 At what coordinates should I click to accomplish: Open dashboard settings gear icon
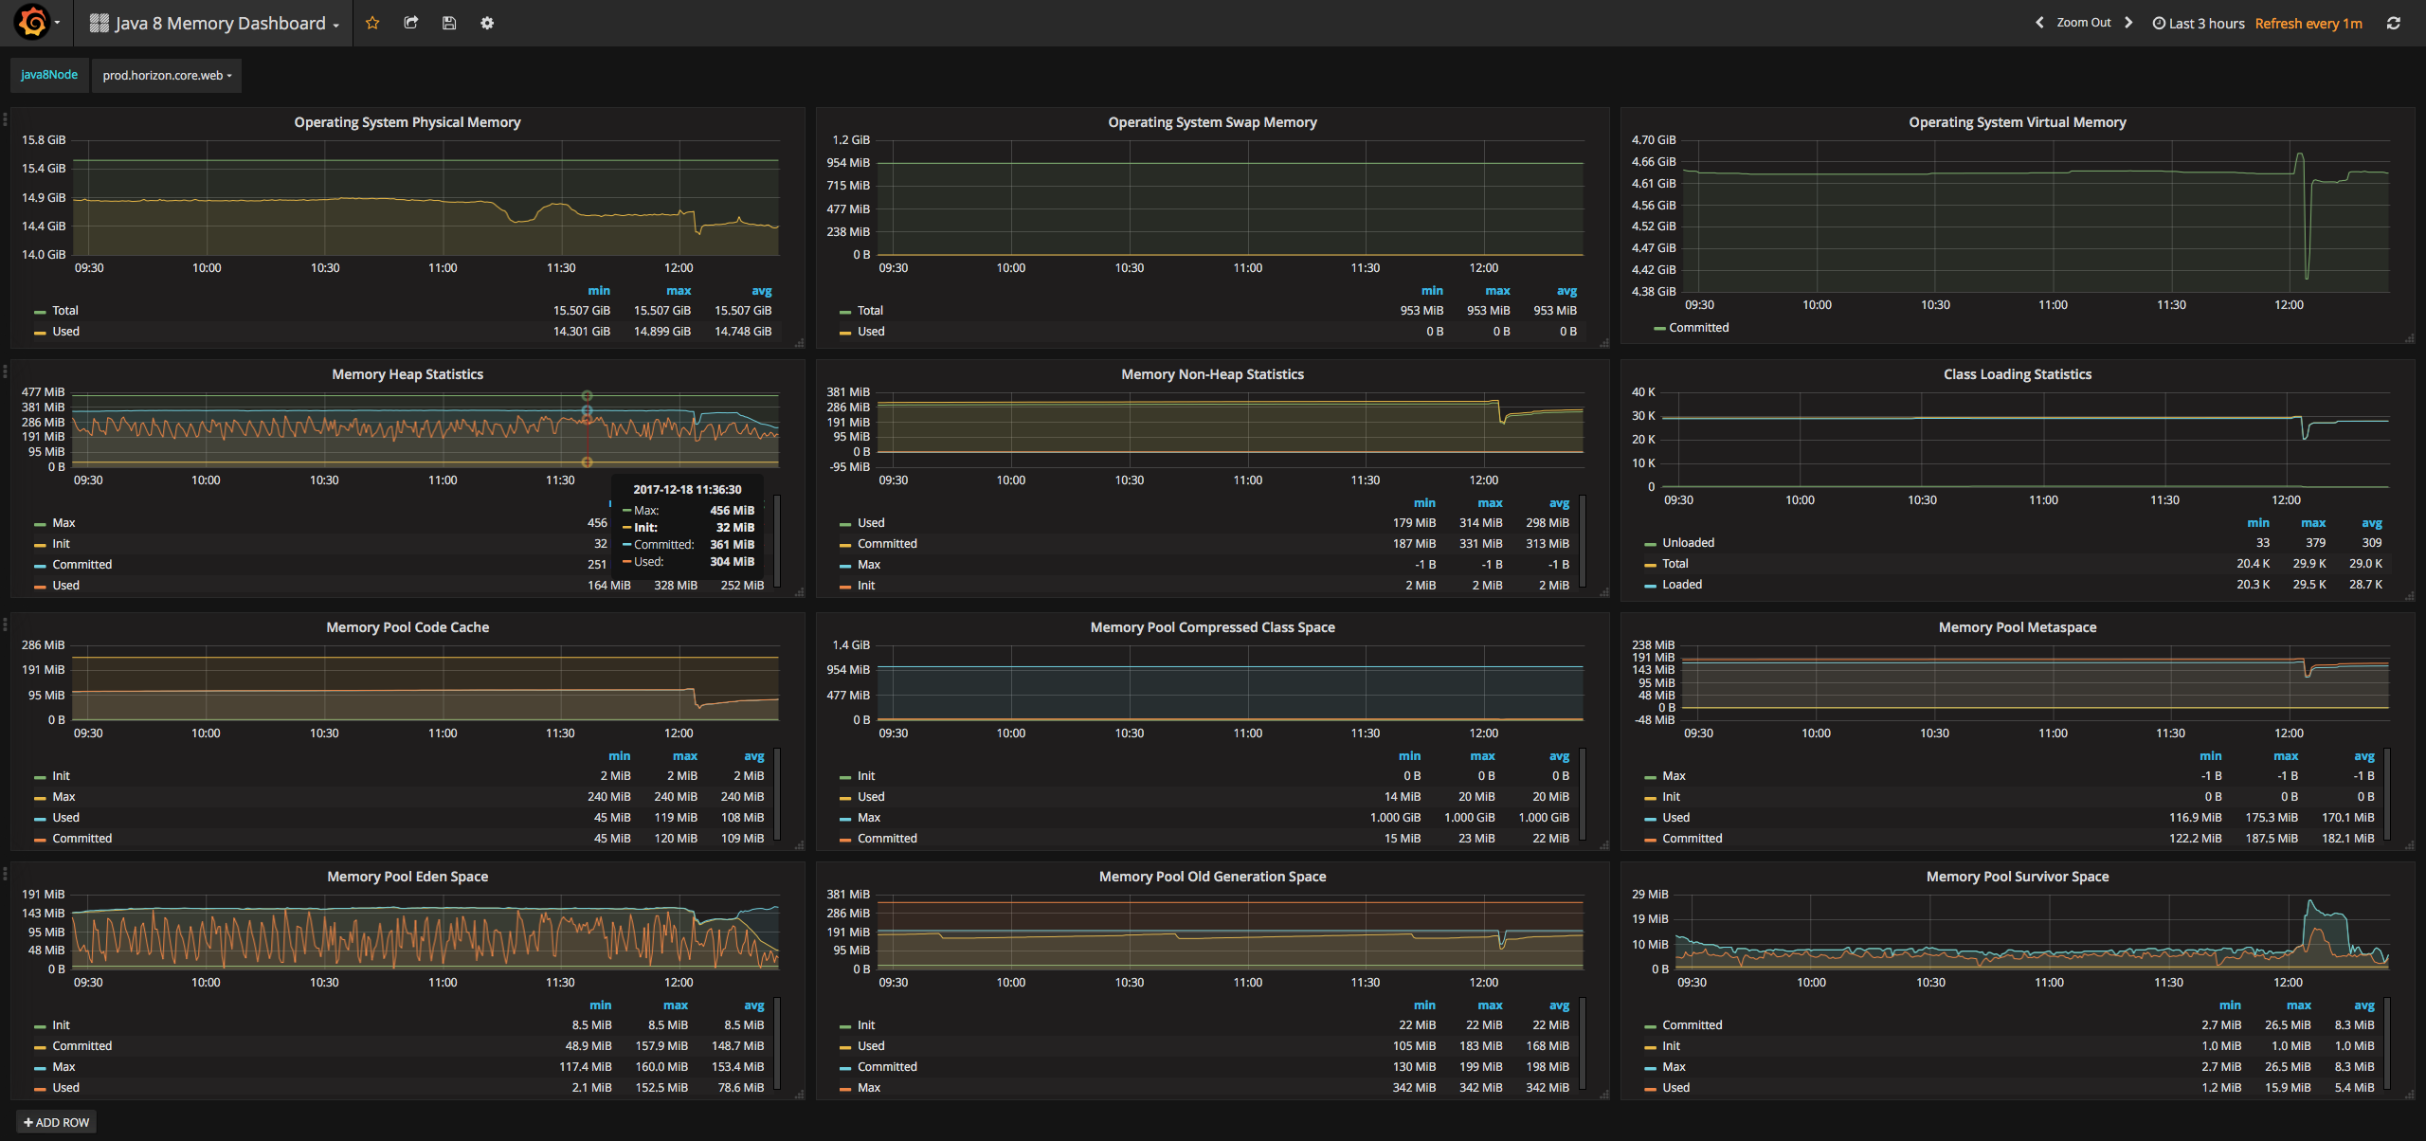[487, 23]
